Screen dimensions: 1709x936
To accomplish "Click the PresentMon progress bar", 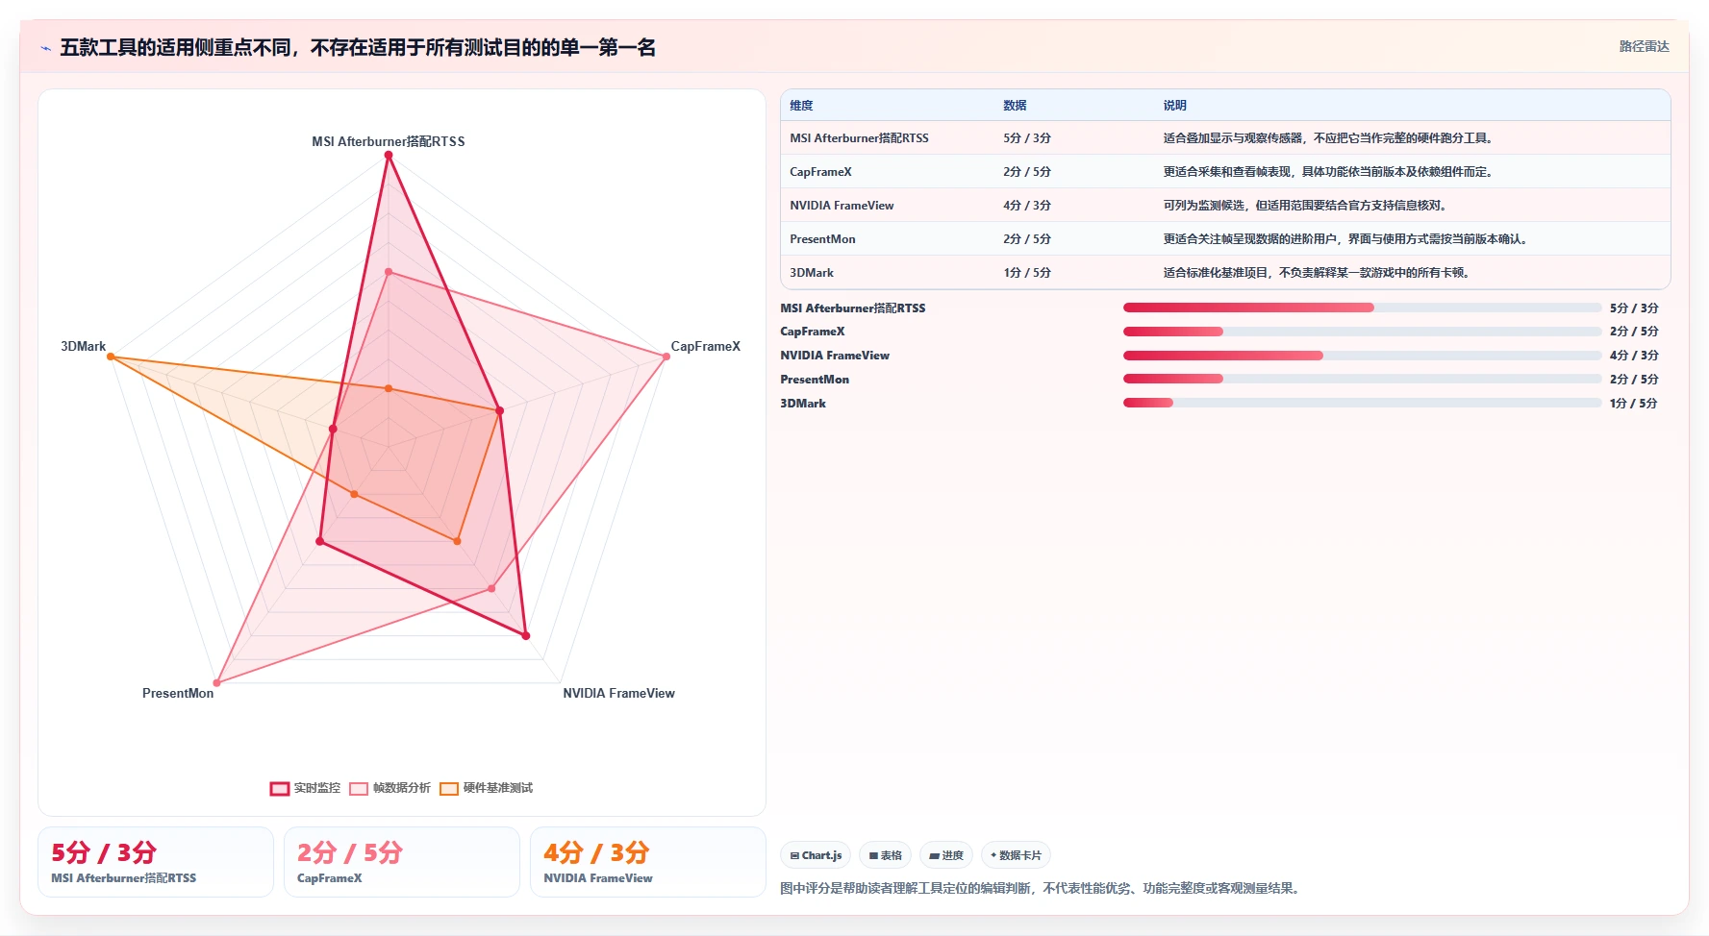I will (1362, 379).
